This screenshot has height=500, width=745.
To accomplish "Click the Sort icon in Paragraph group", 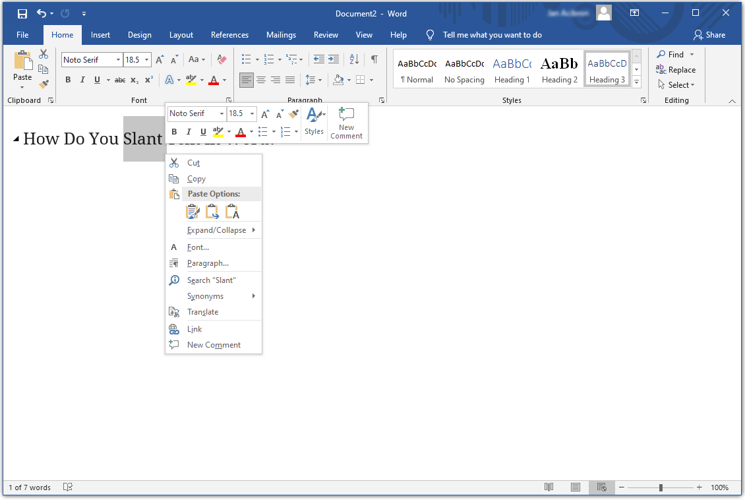I will pyautogui.click(x=354, y=59).
